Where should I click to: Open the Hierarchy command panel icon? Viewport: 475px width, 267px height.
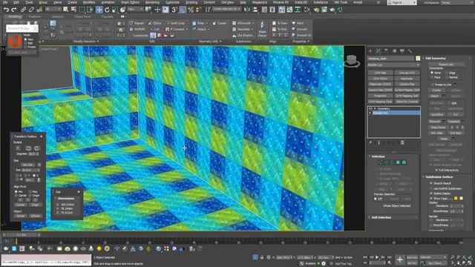386,51
